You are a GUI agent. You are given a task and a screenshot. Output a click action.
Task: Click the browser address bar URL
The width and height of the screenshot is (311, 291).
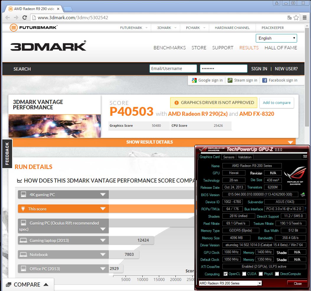point(73,18)
